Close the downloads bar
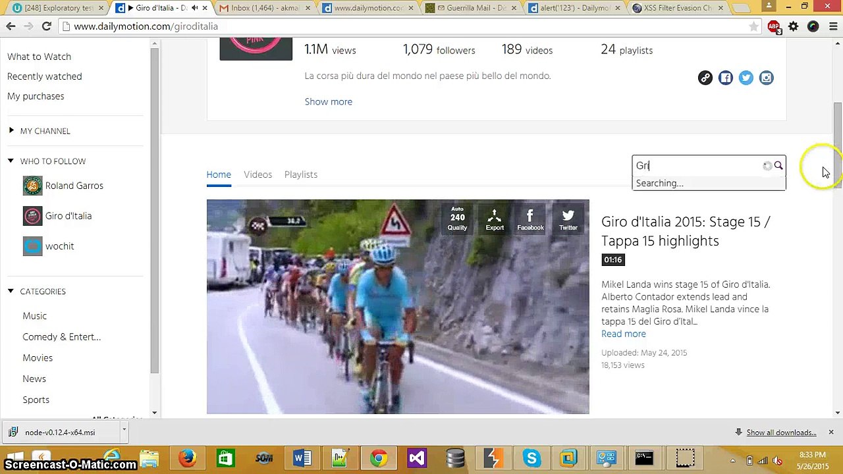 click(x=831, y=432)
